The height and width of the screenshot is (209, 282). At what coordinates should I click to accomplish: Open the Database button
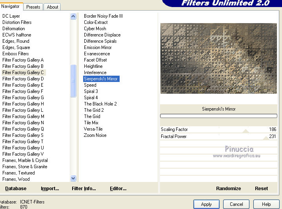pos(16,188)
